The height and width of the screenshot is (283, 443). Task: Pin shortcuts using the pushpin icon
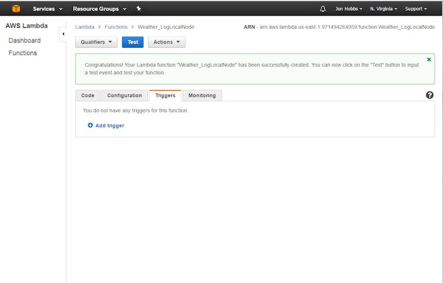point(138,8)
